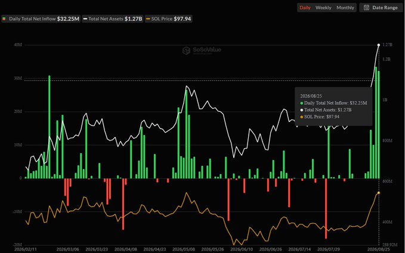
Task: Switch to the Daily view tab
Action: (x=305, y=8)
